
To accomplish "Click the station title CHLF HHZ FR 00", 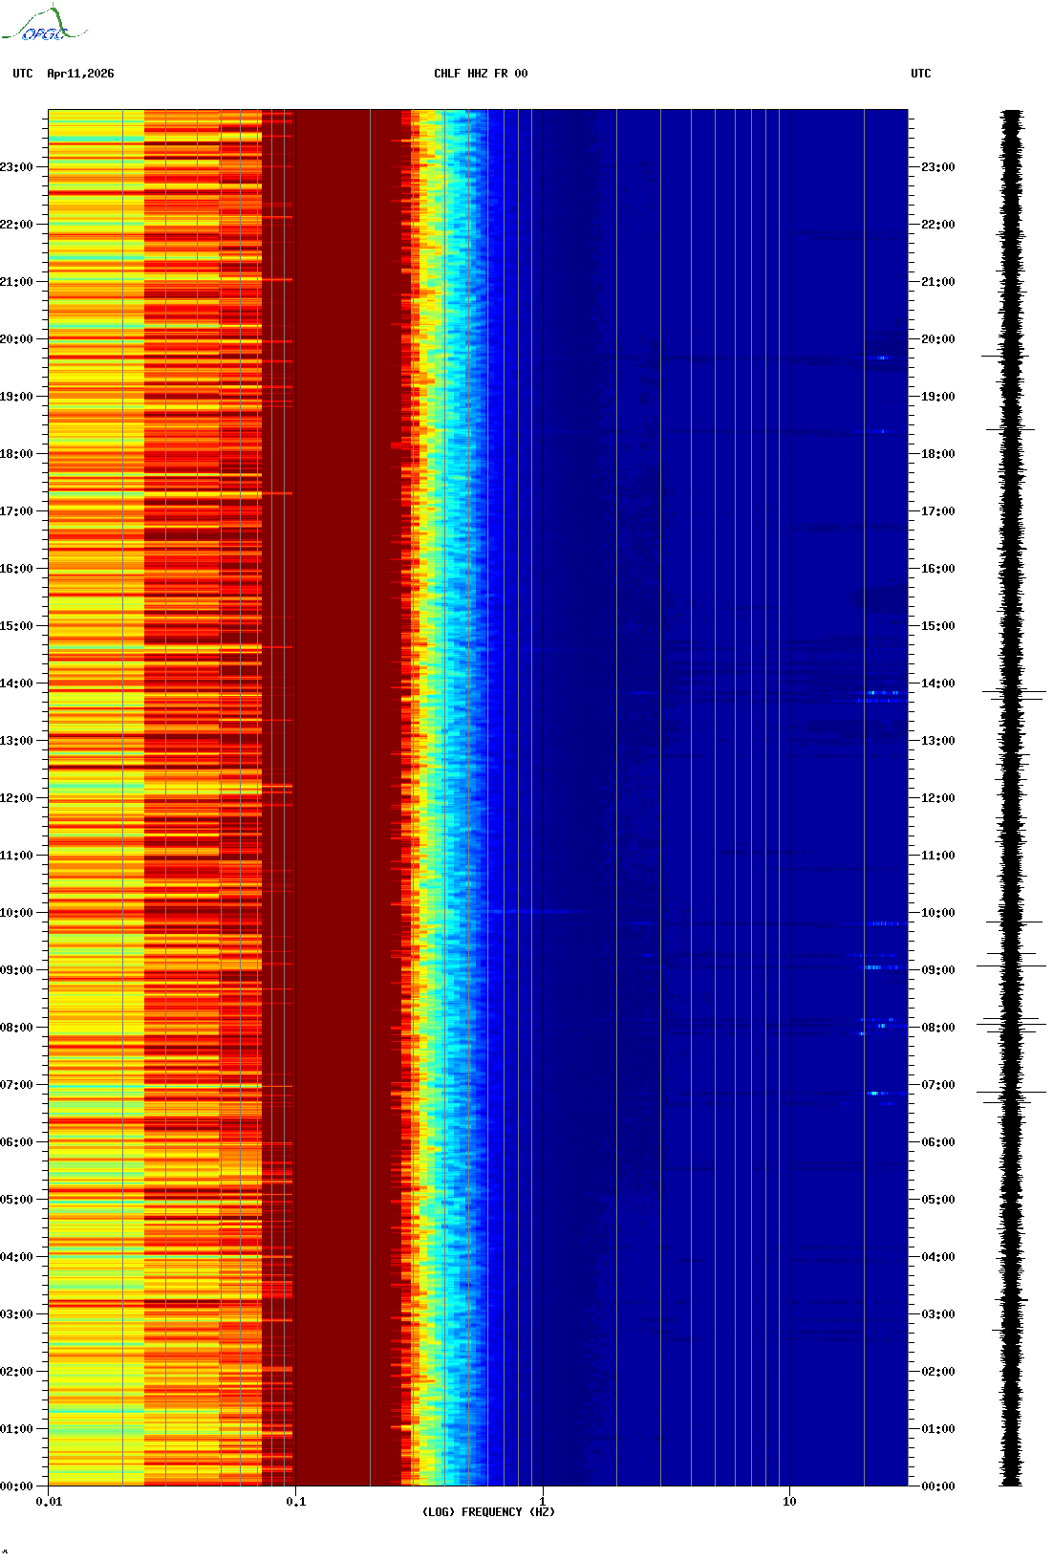I will (x=481, y=74).
